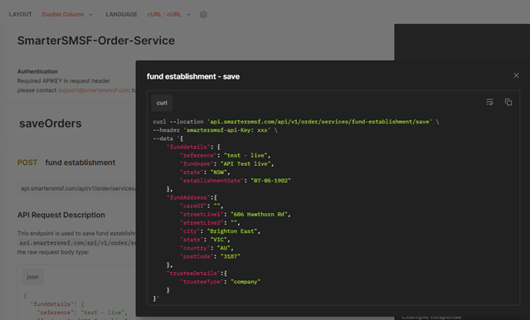The height and width of the screenshot is (320, 530).
Task: Click the LANGUAGE label
Action: 121,15
